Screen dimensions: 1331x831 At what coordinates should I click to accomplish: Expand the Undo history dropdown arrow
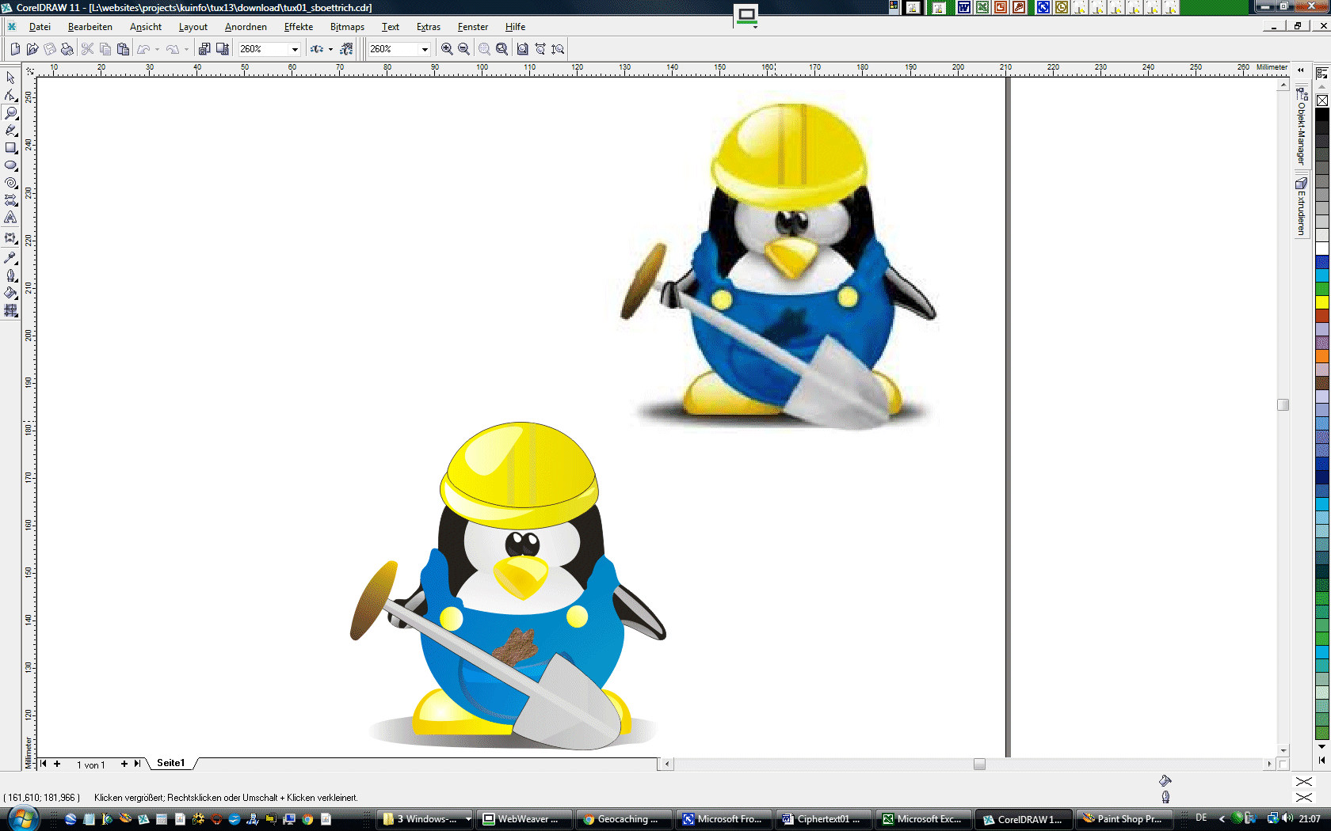click(157, 49)
